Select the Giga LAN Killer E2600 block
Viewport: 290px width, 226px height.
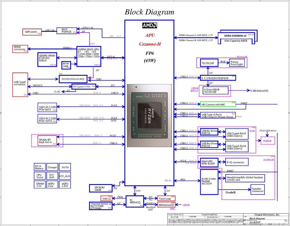209,162
